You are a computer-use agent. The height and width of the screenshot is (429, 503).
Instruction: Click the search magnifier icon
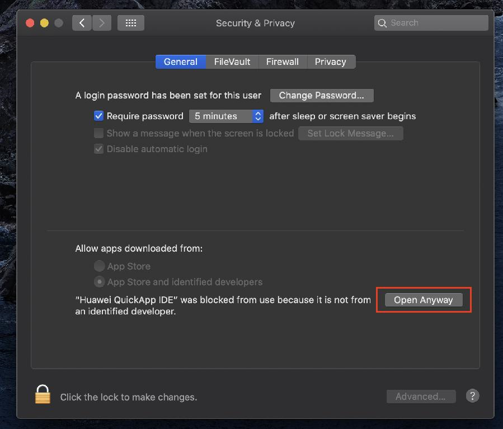point(382,23)
